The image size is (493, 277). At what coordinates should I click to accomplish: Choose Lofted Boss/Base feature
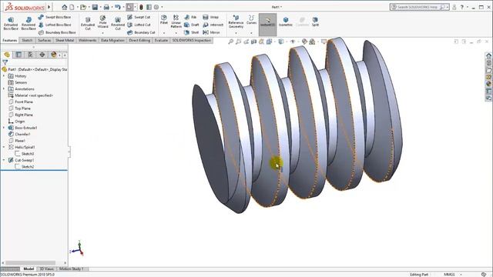click(x=55, y=25)
